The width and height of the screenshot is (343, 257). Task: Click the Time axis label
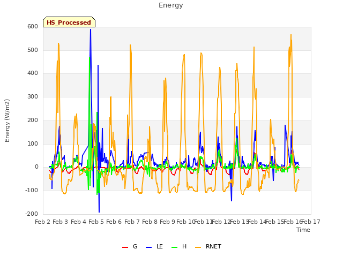pos(303,230)
